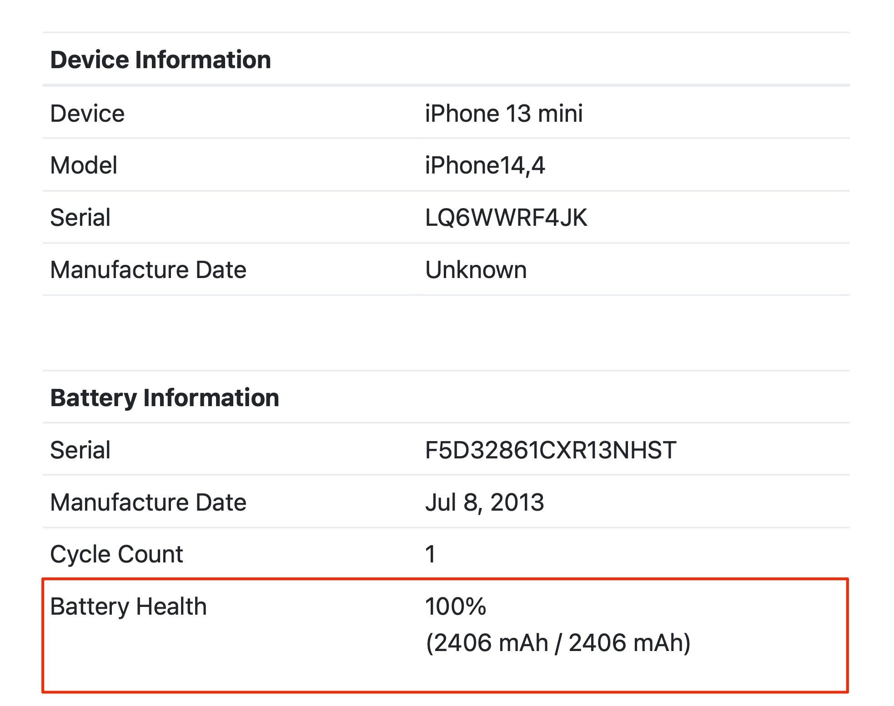Image resolution: width=894 pixels, height=706 pixels.
Task: Click the Battery Health label
Action: tap(129, 607)
